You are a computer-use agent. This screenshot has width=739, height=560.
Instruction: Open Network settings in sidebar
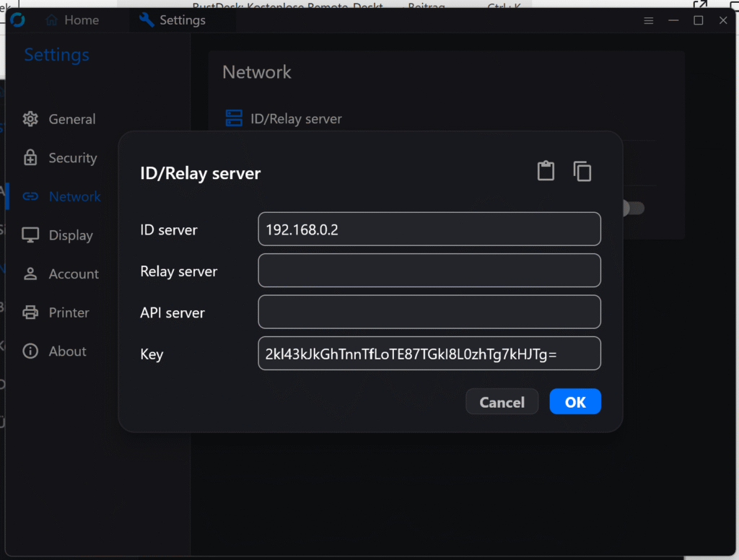74,196
